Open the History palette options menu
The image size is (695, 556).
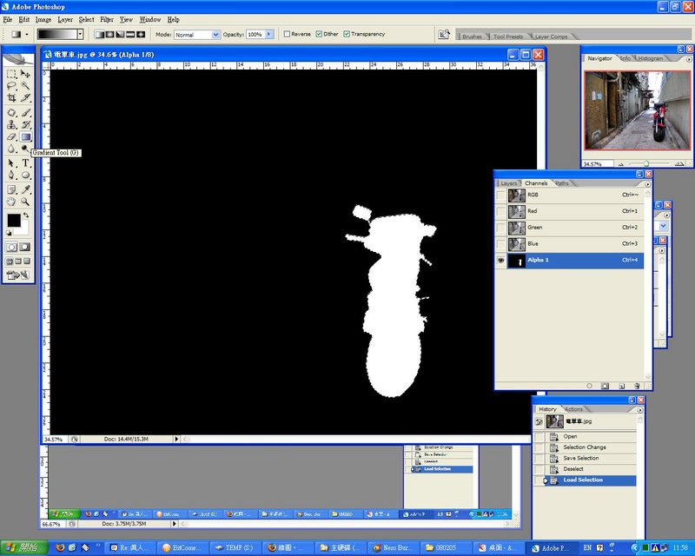click(640, 410)
